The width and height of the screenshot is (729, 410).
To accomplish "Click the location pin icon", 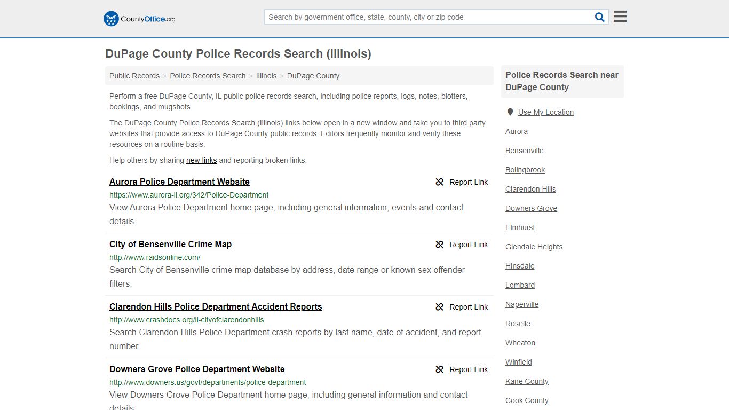I will coord(510,112).
